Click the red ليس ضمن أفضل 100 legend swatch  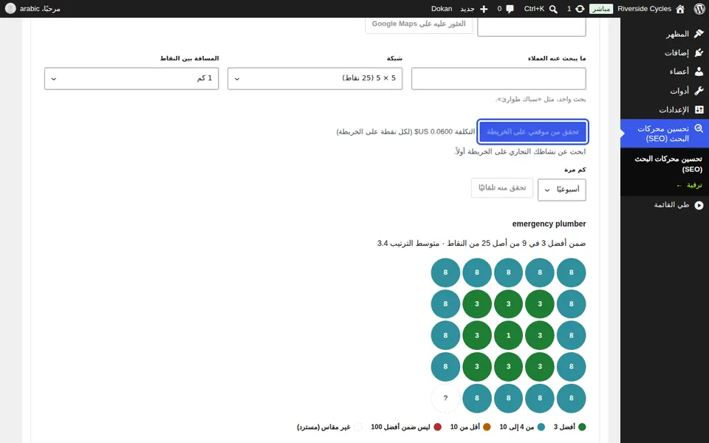[437, 427]
